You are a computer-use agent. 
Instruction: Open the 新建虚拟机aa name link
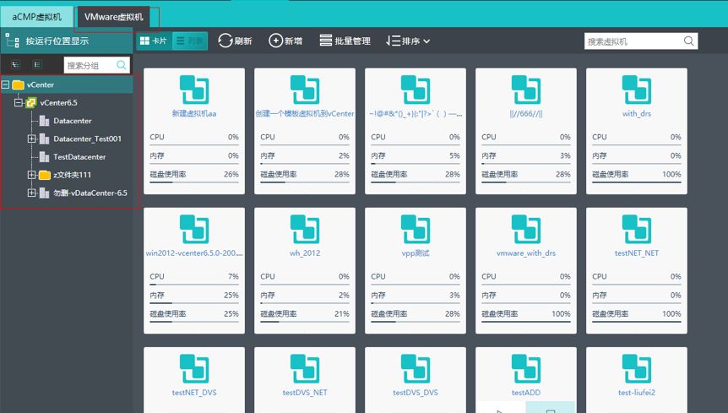pyautogui.click(x=194, y=113)
